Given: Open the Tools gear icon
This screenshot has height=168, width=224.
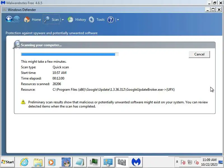Looking at the screenshot, I should [92, 20].
